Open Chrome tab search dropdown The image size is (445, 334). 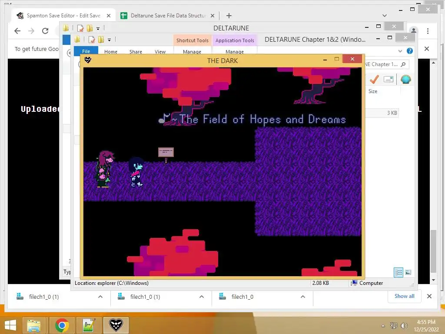coord(385,16)
